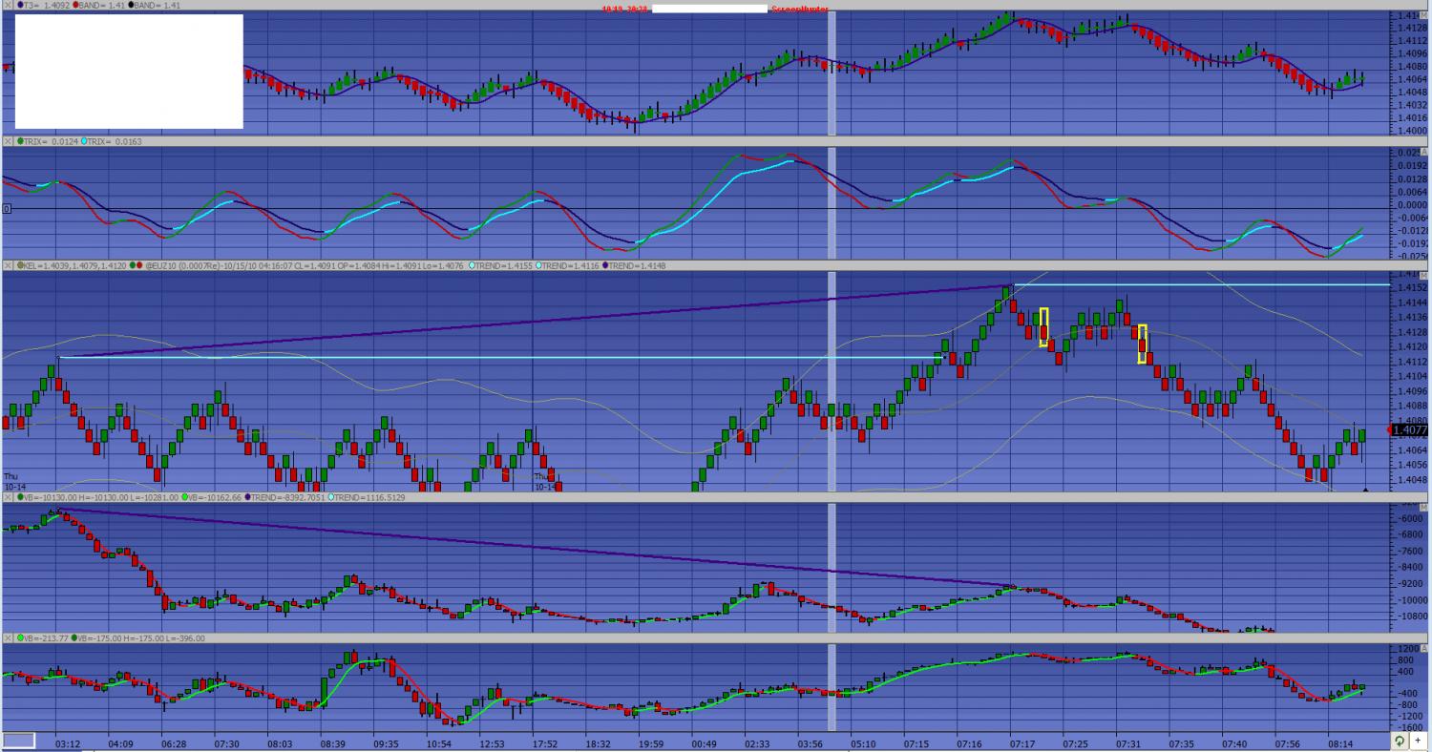Click the @EUZ10 symbol header text
The height and width of the screenshot is (752, 1432).
point(161,265)
